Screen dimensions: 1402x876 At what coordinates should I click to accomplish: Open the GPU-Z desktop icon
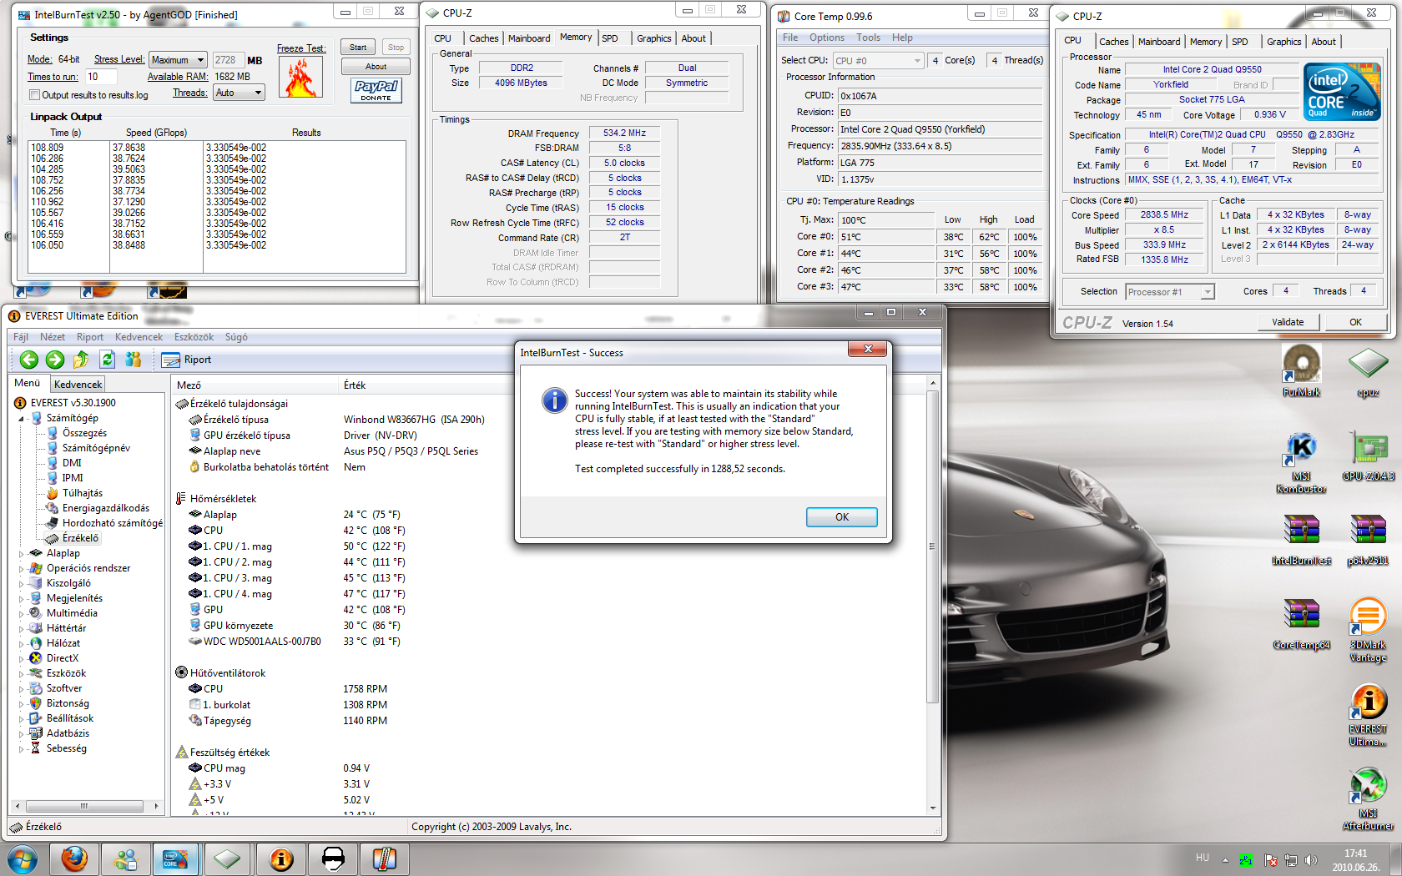tap(1368, 456)
